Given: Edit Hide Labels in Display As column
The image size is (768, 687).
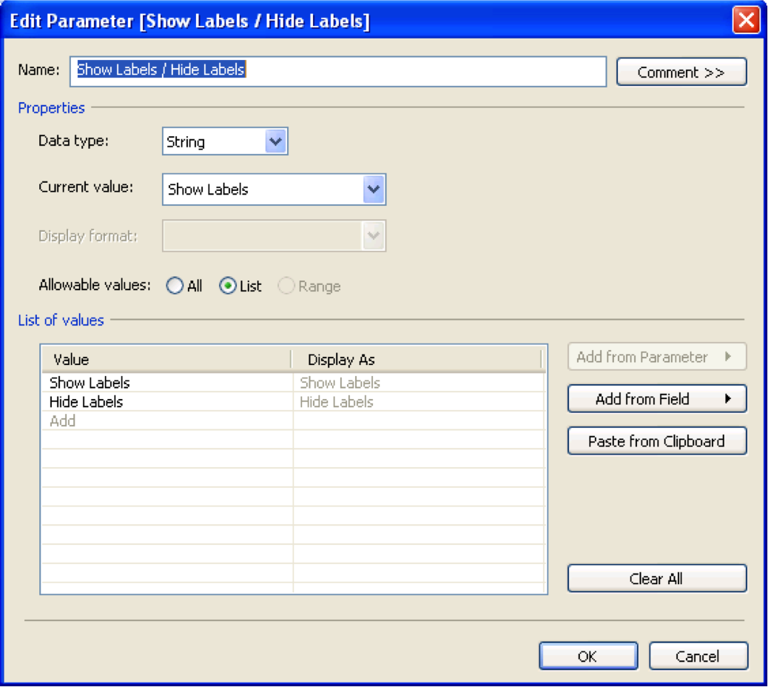Looking at the screenshot, I should click(419, 402).
